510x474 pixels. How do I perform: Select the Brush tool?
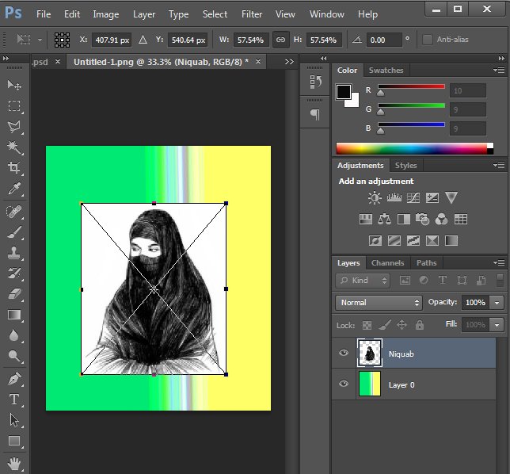14,232
